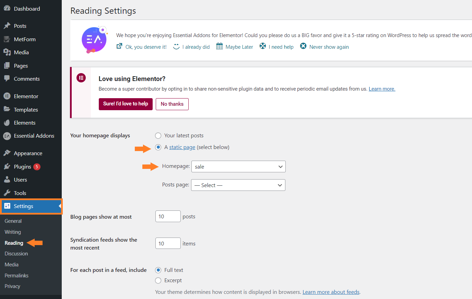Viewport: 472px width, 299px height.
Task: Expand the Posts page select dropdown
Action: click(238, 185)
